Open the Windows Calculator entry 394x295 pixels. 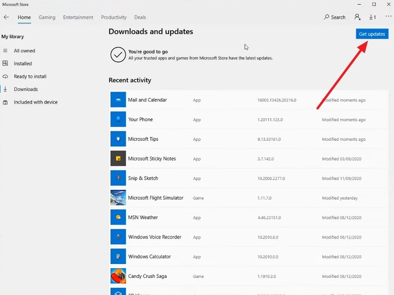(249, 257)
